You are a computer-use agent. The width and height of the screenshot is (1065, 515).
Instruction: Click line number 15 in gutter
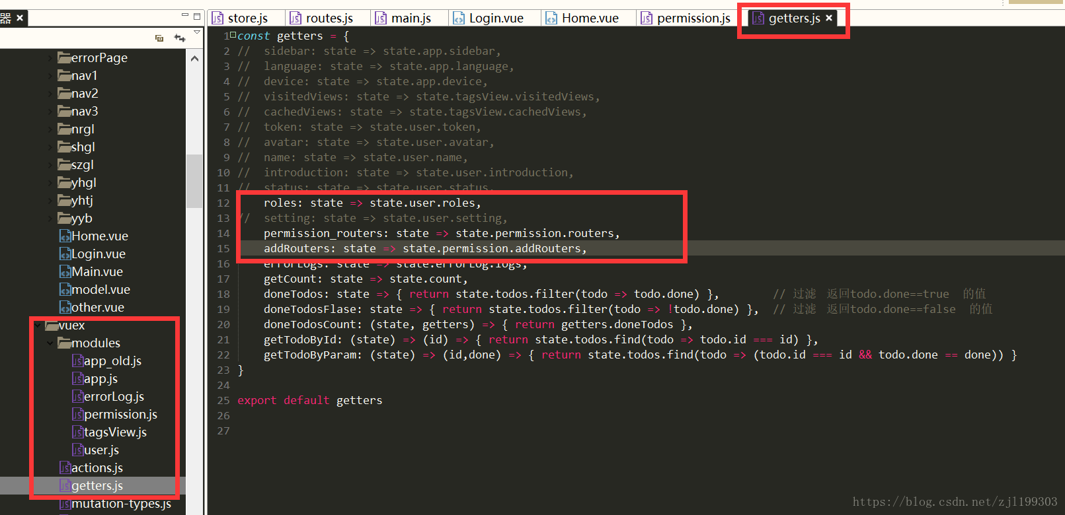(x=223, y=248)
